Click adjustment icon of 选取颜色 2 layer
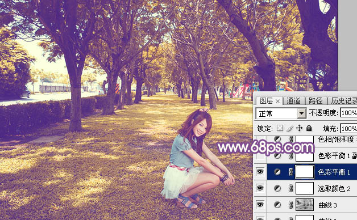This screenshot has width=357, height=220. (x=277, y=188)
